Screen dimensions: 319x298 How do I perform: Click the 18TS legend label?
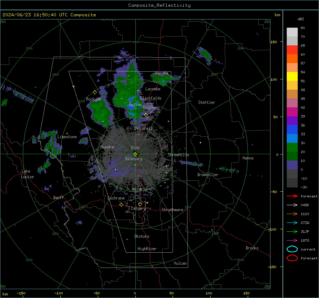(x=305, y=241)
